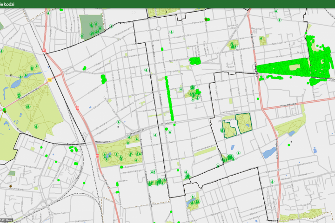This screenshot has height=223, width=335.
Task: Select the lone tree marker near the small blue pond
Action: pos(239,153)
